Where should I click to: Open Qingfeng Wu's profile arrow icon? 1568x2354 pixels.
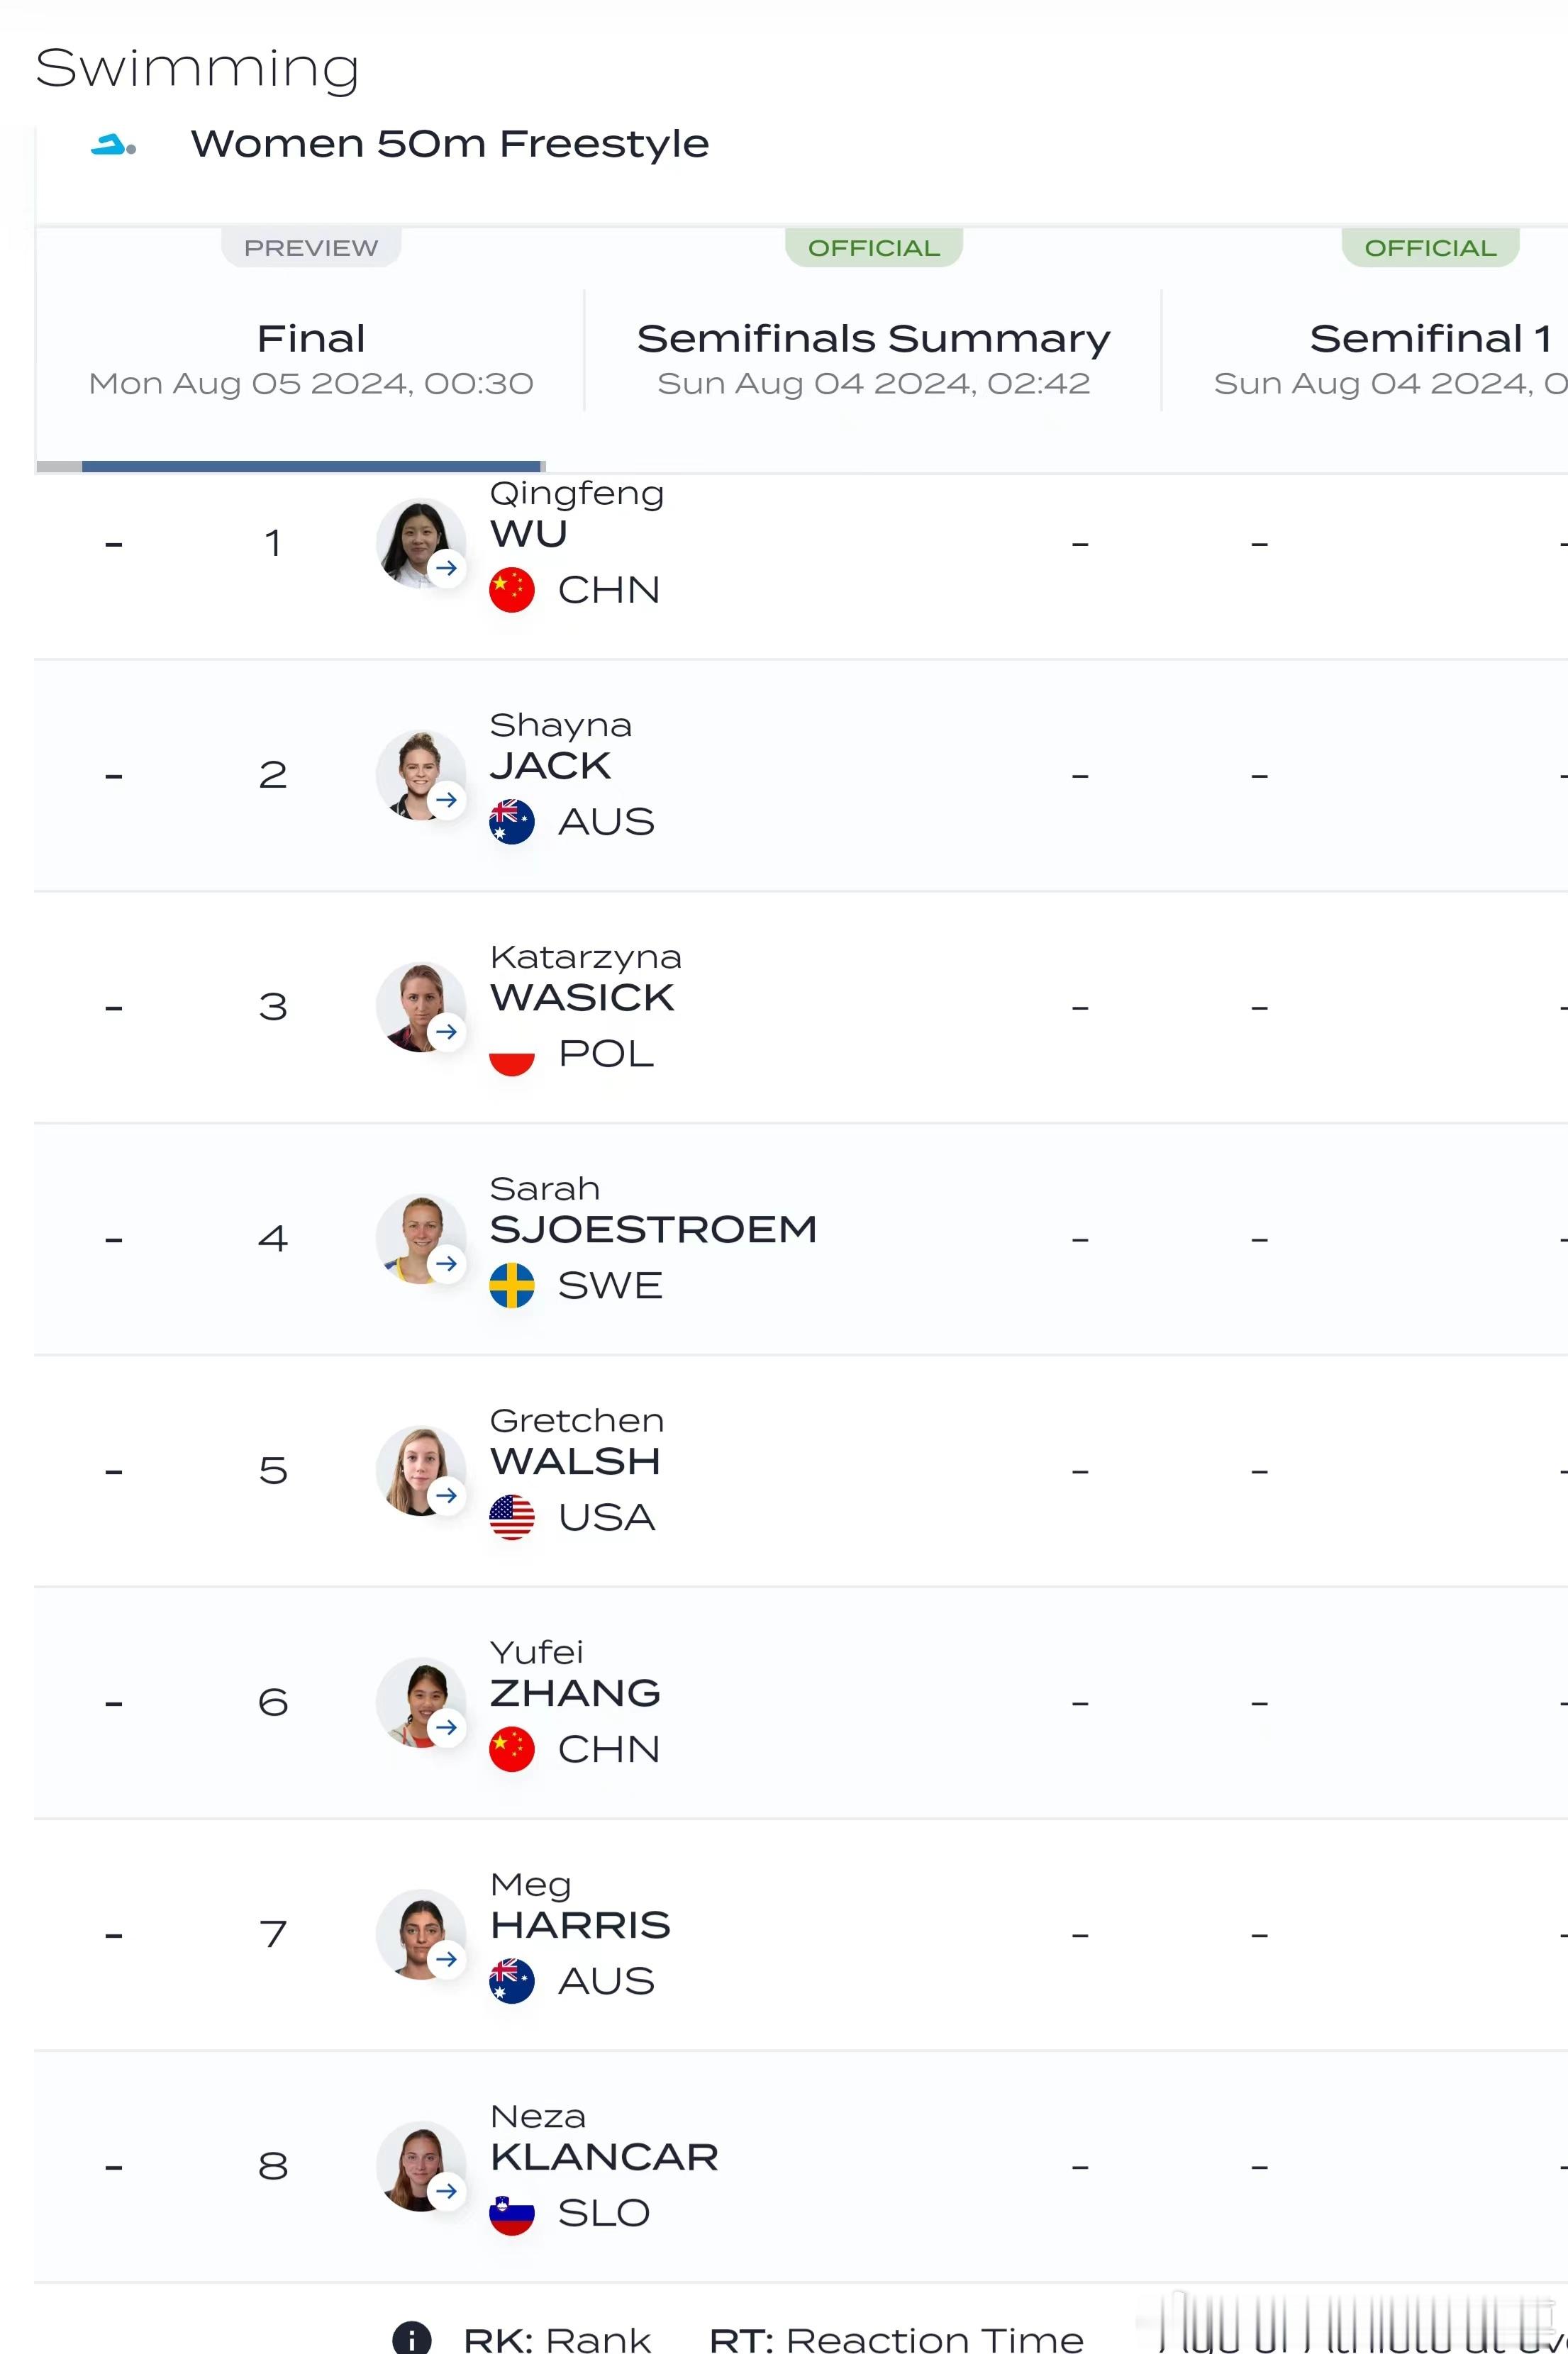[x=447, y=568]
